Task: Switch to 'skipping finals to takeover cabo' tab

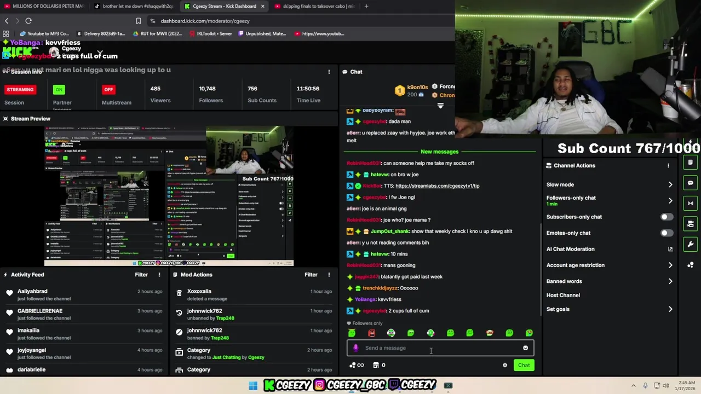Action: click(315, 6)
